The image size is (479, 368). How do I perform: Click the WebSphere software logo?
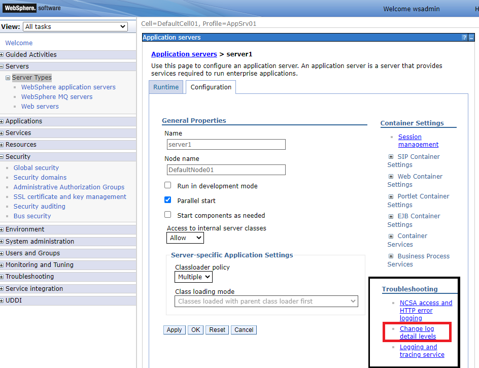[x=32, y=8]
